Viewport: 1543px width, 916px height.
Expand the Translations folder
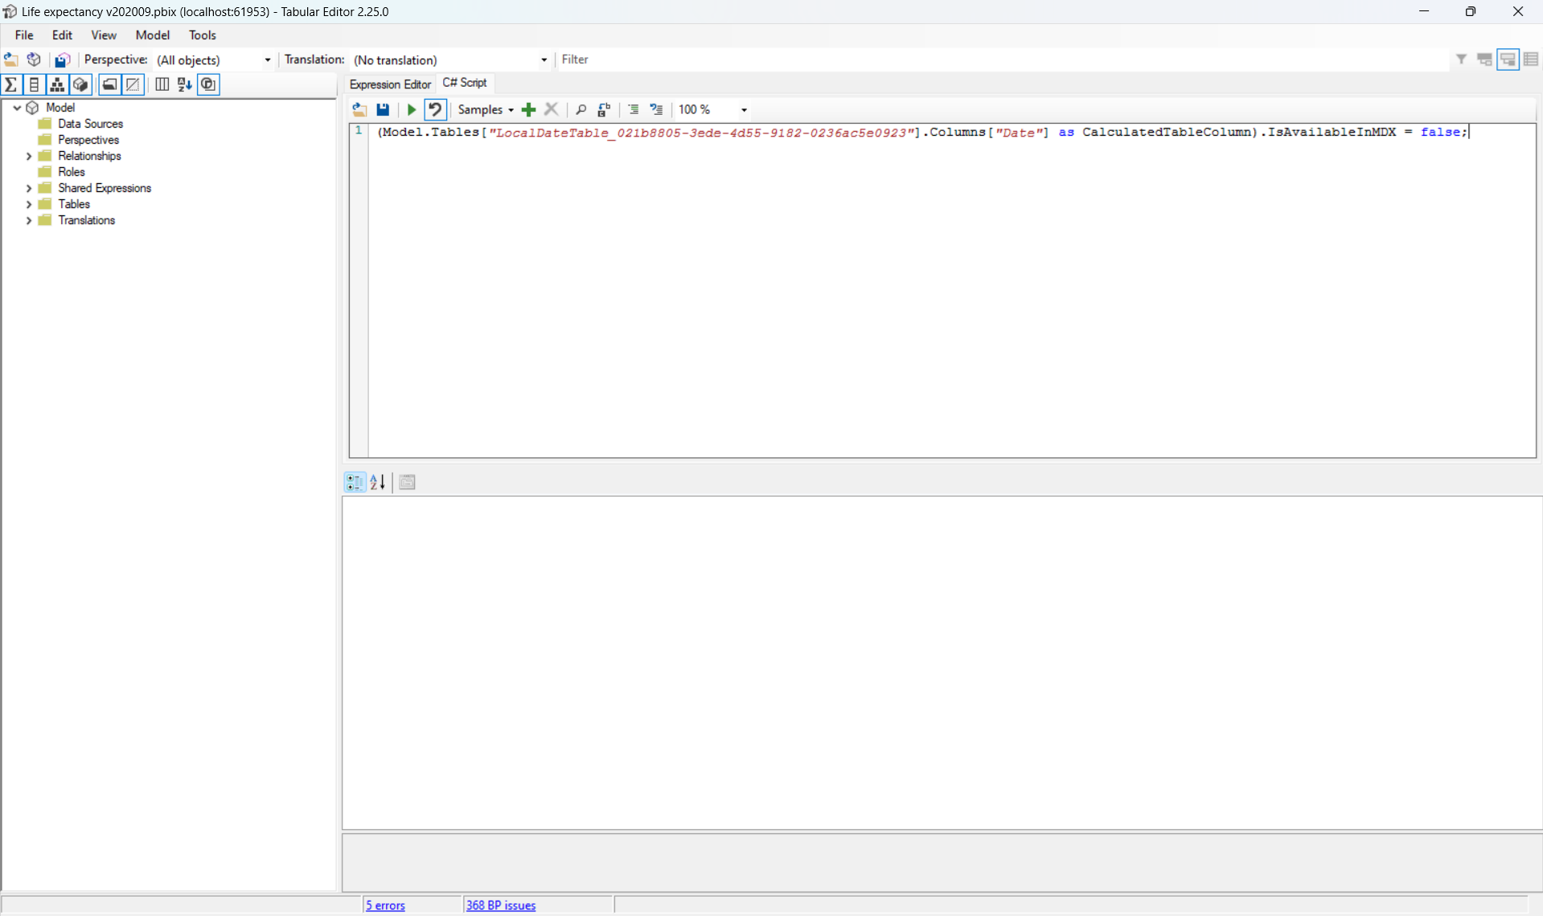tap(29, 220)
